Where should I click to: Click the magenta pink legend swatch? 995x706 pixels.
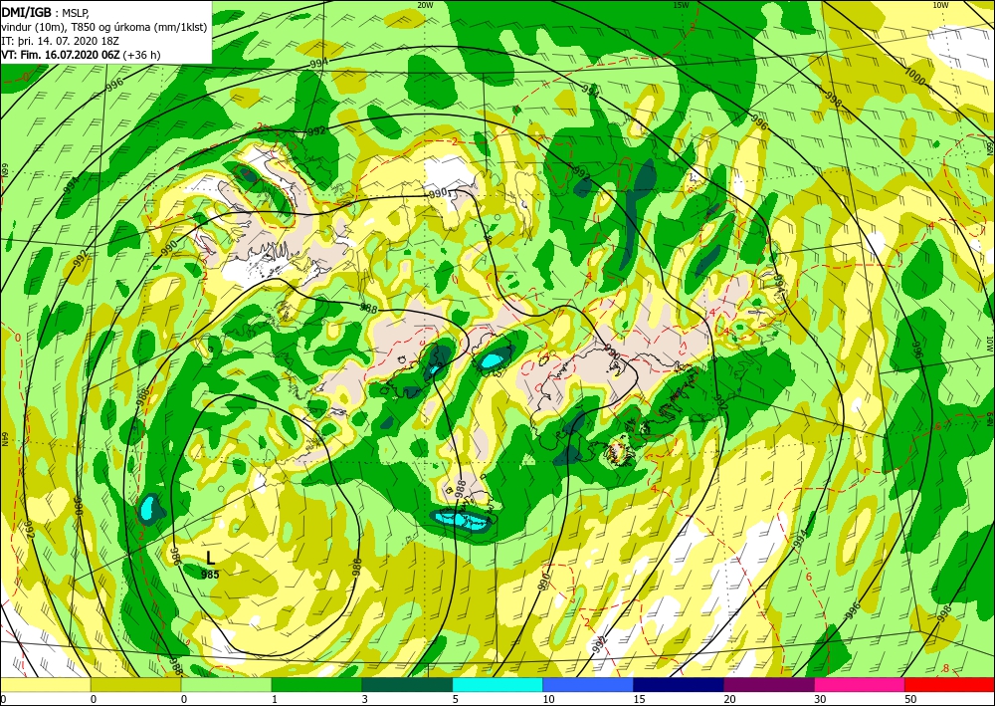(x=860, y=685)
